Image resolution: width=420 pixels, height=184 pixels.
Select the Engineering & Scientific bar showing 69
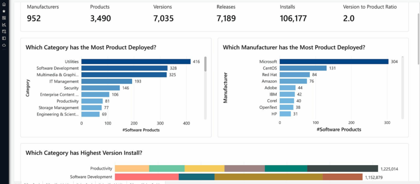click(x=90, y=114)
